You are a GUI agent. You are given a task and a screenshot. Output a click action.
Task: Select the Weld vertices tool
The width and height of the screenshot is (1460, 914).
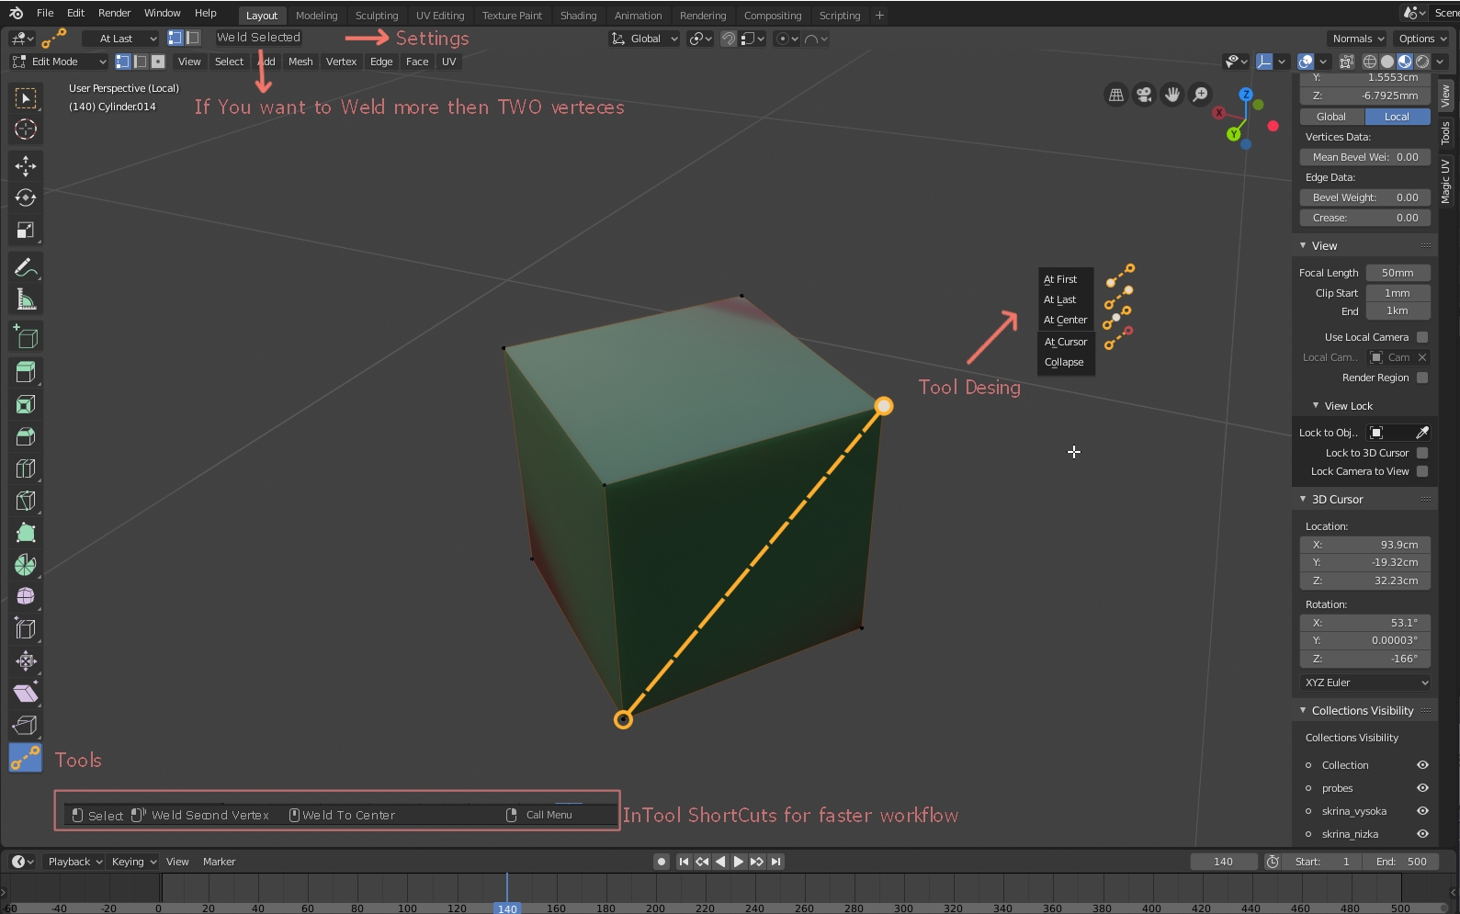26,758
